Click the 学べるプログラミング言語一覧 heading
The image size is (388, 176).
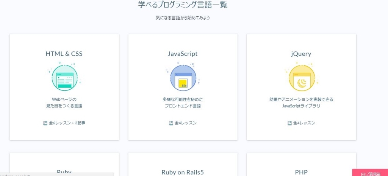click(x=183, y=5)
